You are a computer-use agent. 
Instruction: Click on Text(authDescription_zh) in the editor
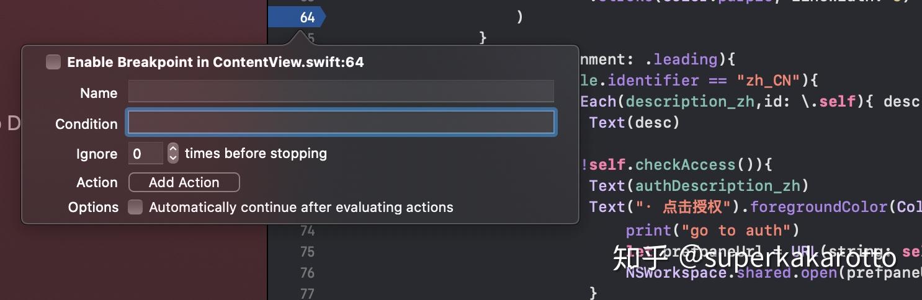tap(699, 185)
